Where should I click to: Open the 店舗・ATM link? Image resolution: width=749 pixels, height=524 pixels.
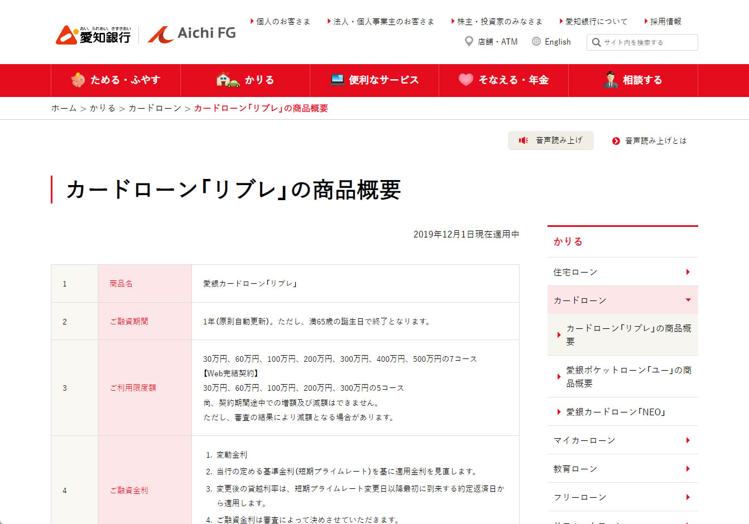(491, 42)
